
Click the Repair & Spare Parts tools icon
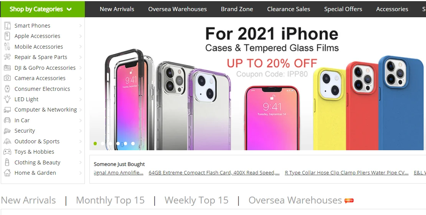(7, 57)
